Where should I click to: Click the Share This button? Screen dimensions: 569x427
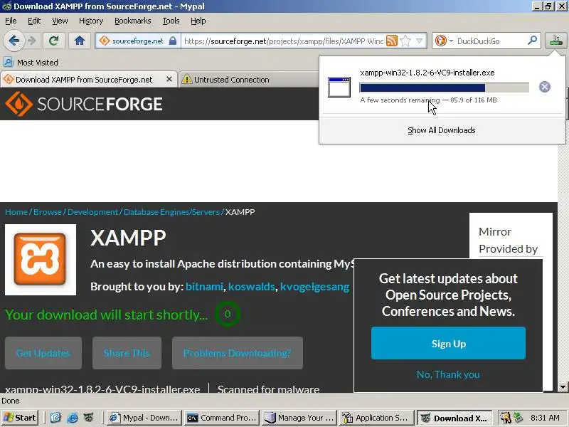coord(127,353)
